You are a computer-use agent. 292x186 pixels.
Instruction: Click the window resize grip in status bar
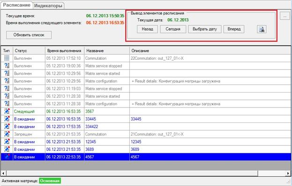(289, 182)
